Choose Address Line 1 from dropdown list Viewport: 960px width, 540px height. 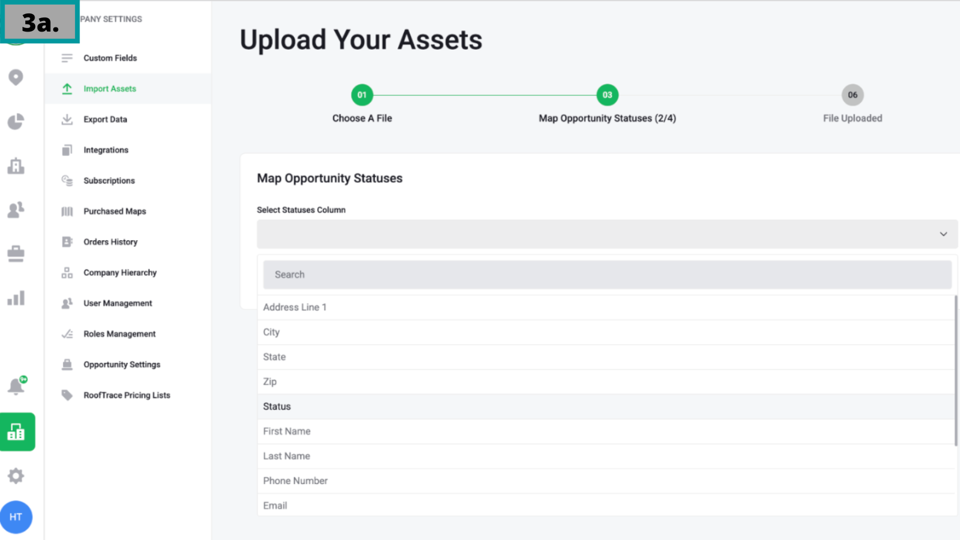(x=606, y=307)
